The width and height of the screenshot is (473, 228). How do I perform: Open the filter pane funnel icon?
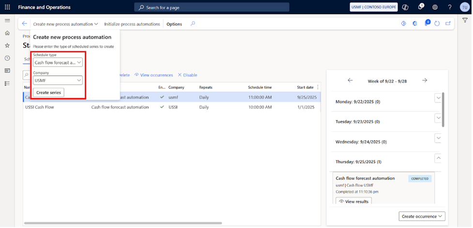[x=465, y=20]
